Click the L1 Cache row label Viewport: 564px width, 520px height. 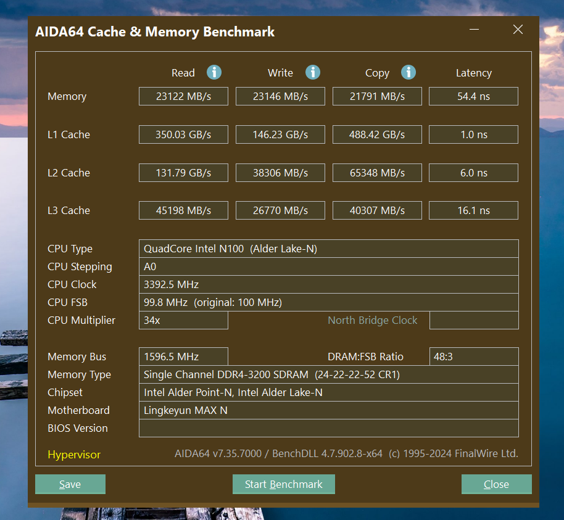pos(68,134)
